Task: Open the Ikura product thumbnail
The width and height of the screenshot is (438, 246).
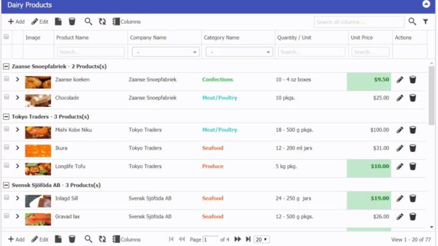Action: pos(38,151)
